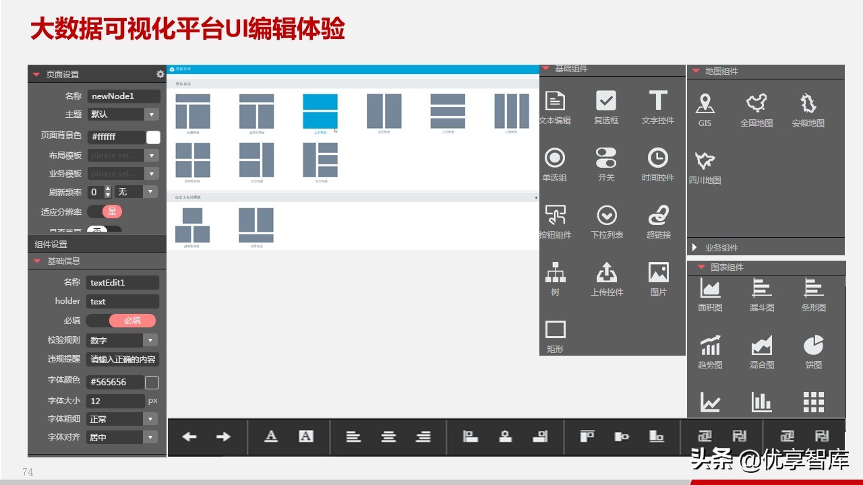The width and height of the screenshot is (863, 485).
Task: Select the 文字控件 text control component
Action: click(657, 106)
